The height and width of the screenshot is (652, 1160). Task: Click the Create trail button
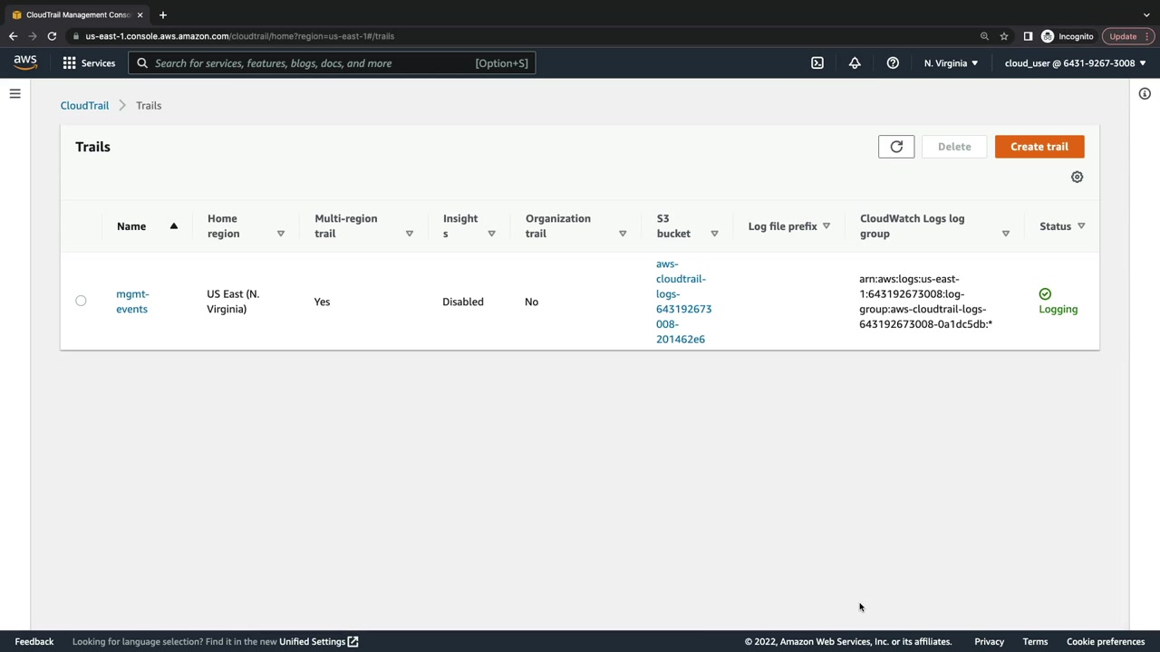pos(1039,147)
